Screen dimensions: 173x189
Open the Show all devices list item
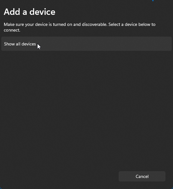pos(86,44)
